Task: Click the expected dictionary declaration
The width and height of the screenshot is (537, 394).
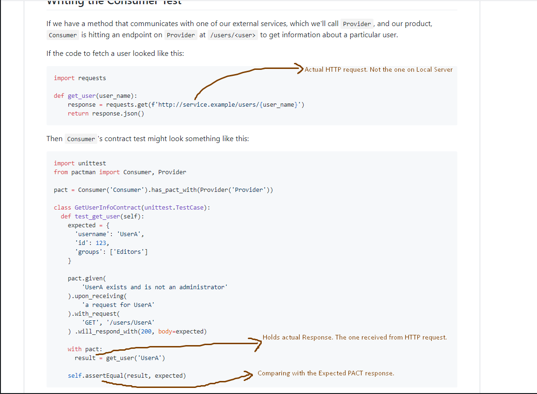Action: [82, 225]
